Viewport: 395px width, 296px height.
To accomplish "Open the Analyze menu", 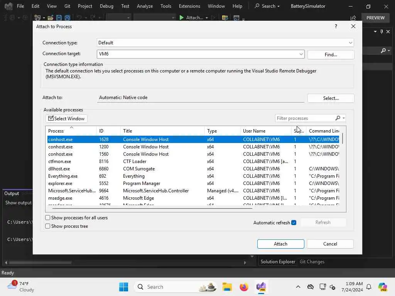I will coord(145,6).
